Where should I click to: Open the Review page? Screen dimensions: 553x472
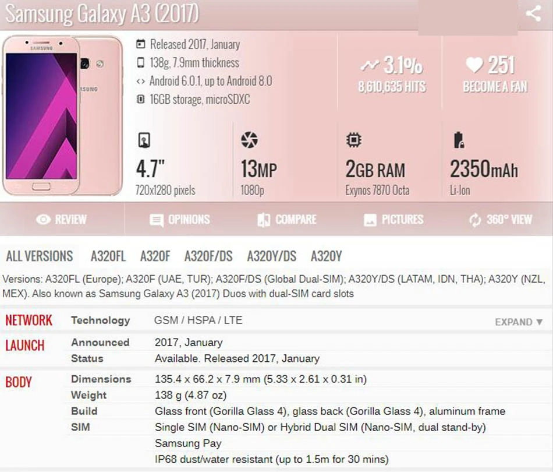(x=62, y=219)
